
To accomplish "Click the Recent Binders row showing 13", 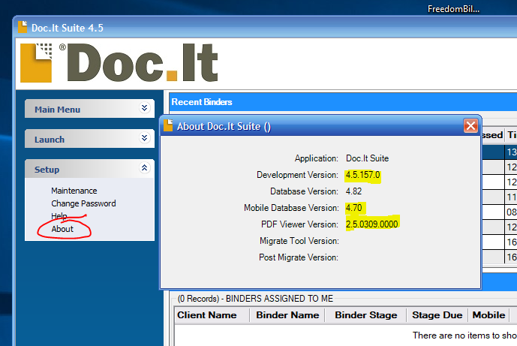I will (x=500, y=152).
